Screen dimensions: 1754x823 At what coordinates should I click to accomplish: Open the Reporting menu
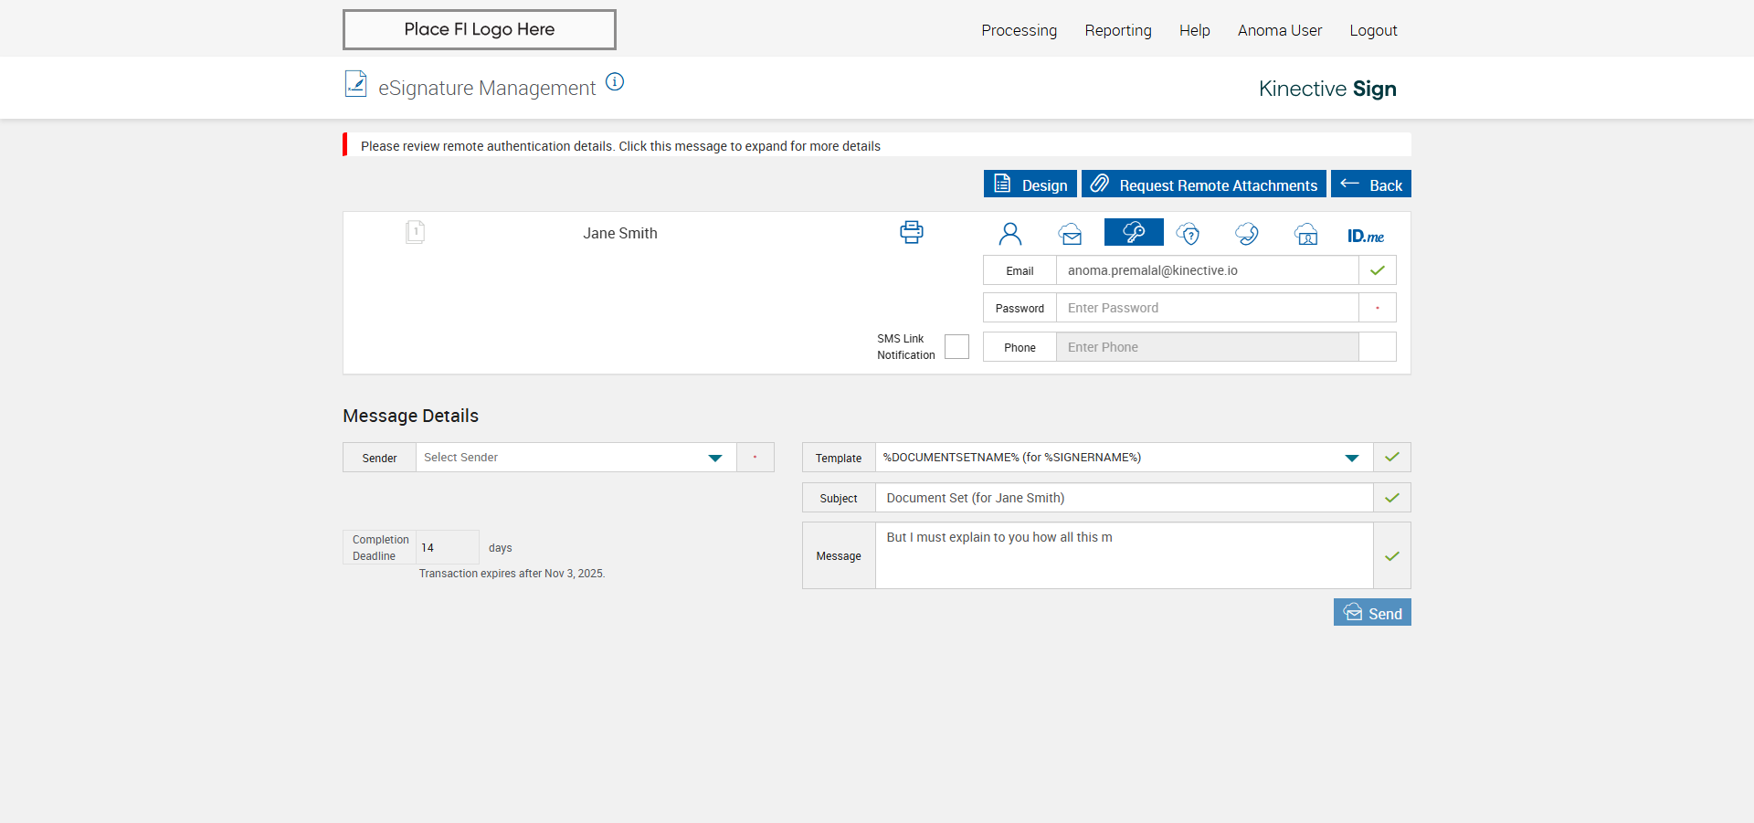(1117, 30)
